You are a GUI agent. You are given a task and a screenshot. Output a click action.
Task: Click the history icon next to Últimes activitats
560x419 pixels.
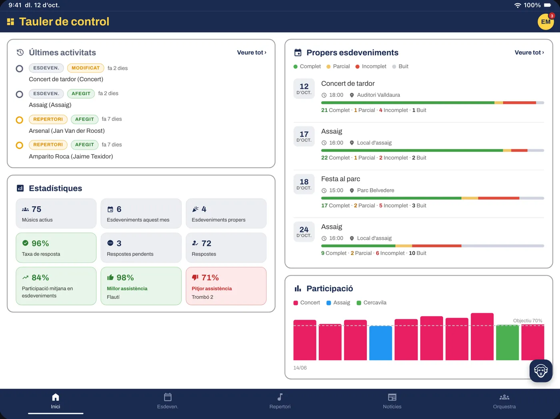click(x=20, y=52)
